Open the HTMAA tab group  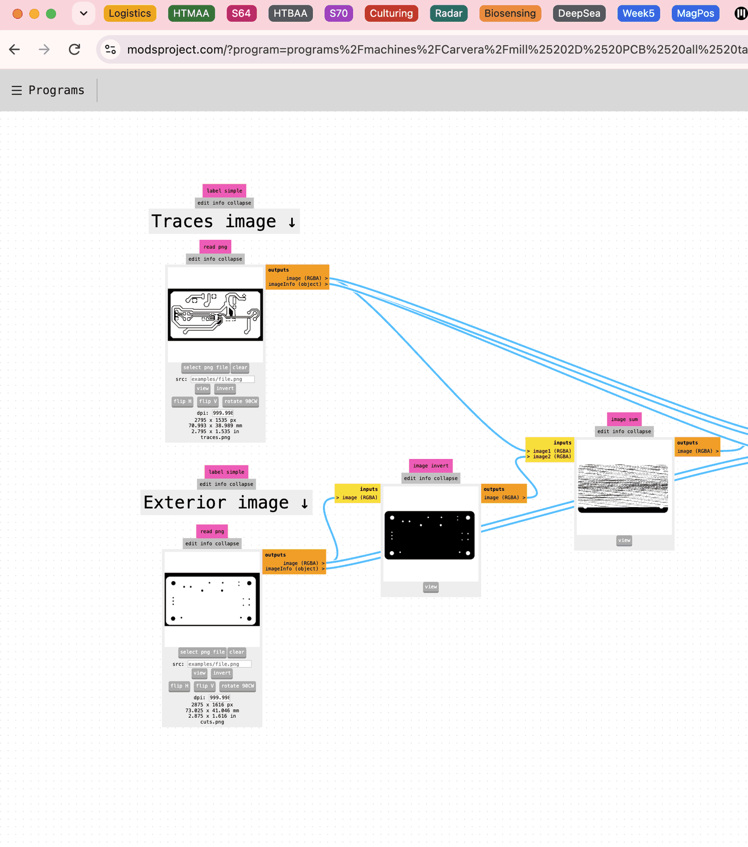(x=191, y=13)
